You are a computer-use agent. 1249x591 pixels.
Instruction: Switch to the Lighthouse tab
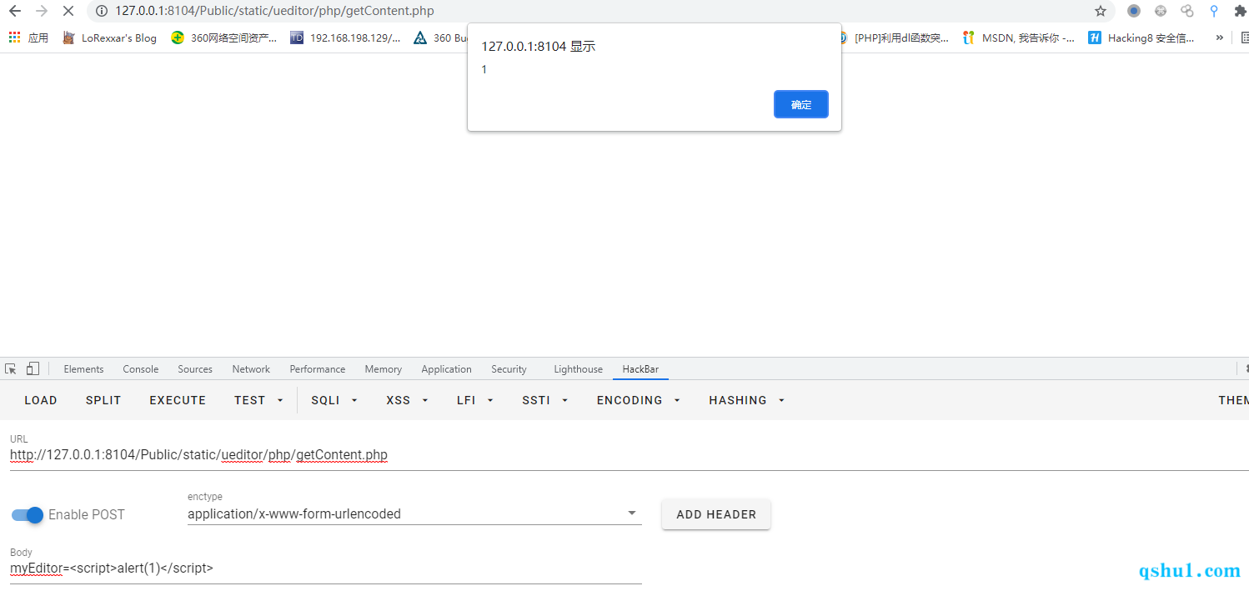coord(578,369)
